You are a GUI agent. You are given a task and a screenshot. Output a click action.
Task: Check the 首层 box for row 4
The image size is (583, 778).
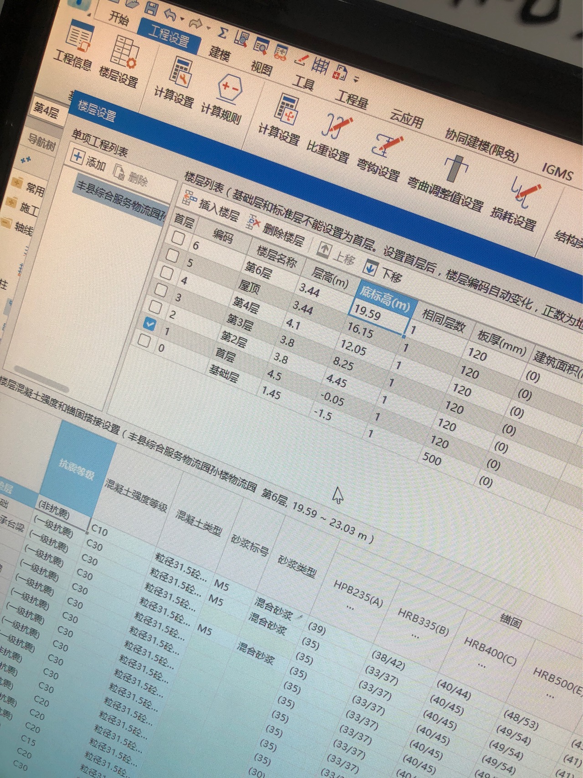pos(166,273)
